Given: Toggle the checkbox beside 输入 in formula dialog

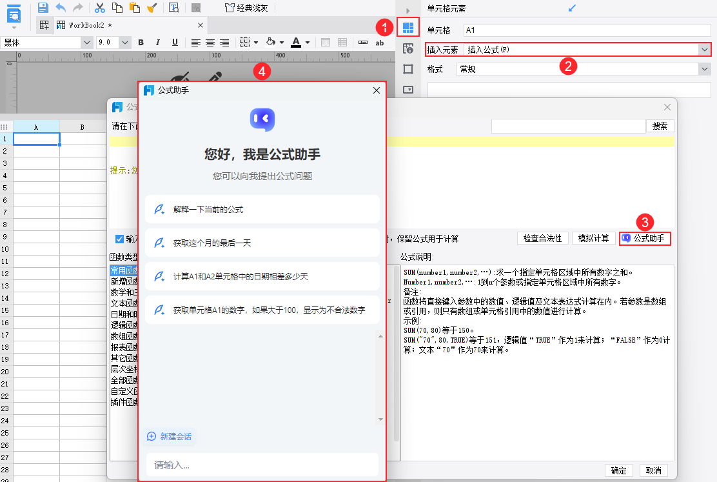Looking at the screenshot, I should pos(119,239).
